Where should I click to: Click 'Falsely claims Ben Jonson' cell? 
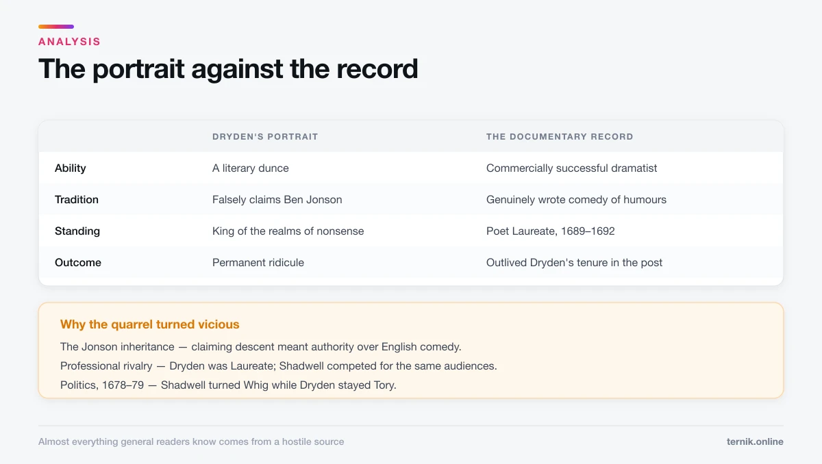tap(277, 200)
